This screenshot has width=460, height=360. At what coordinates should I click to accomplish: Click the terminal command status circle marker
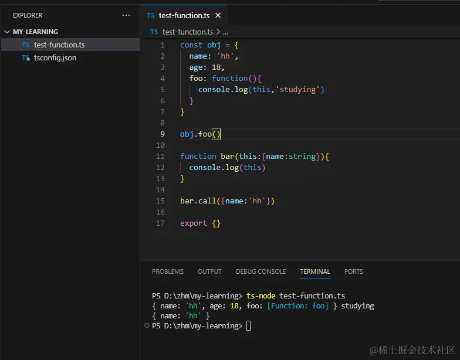coord(147,325)
